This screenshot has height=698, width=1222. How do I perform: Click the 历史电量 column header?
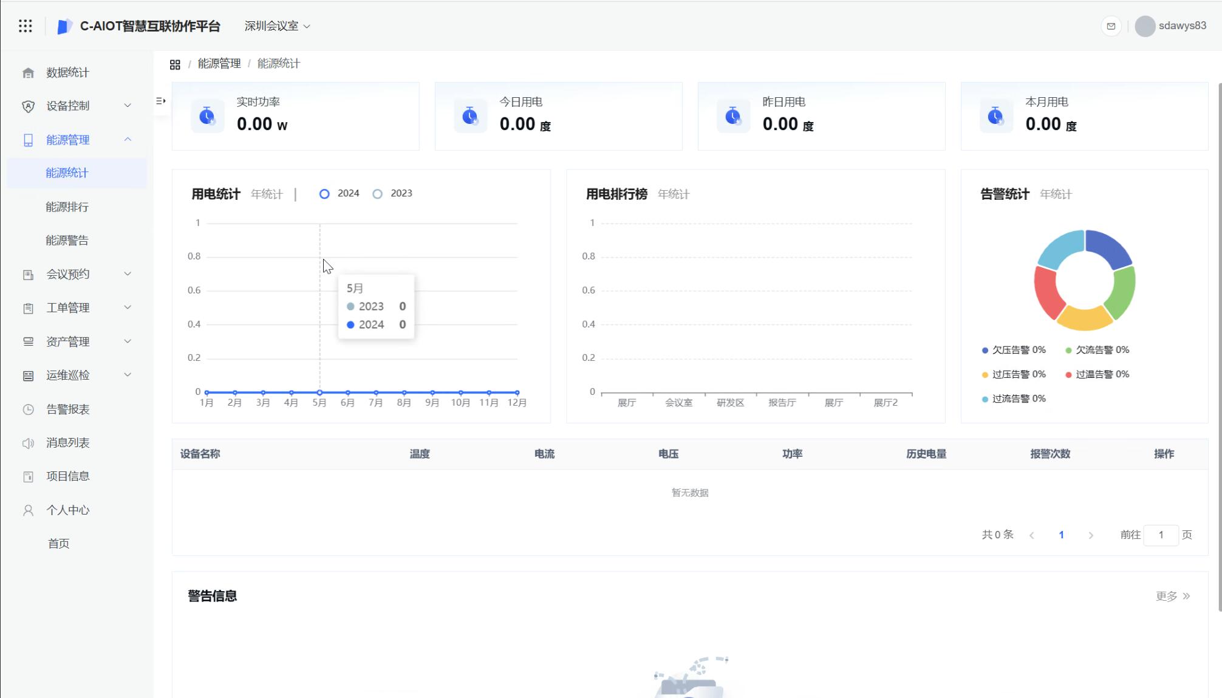(926, 454)
